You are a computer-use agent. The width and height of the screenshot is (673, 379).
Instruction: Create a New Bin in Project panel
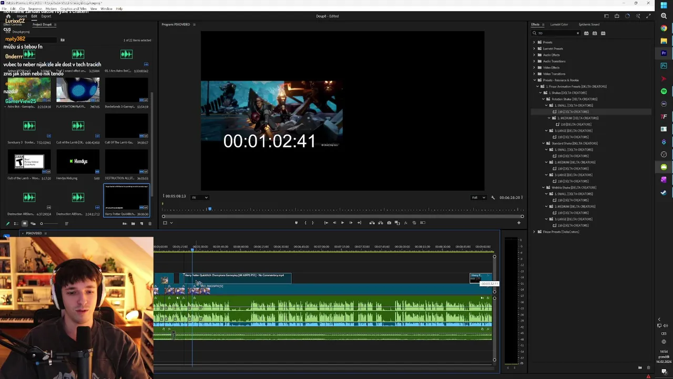point(133,224)
